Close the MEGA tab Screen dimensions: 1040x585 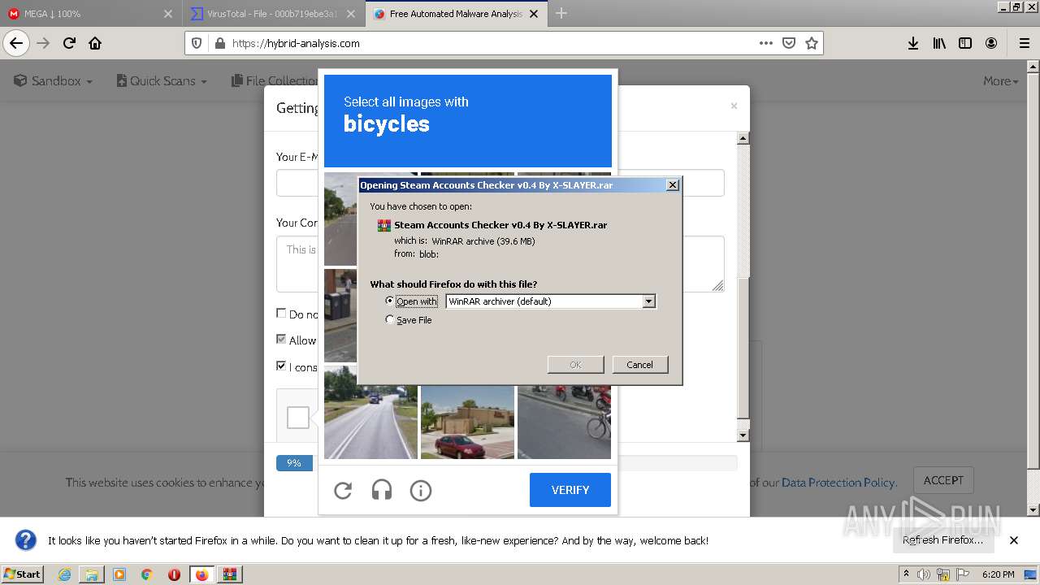click(x=168, y=14)
